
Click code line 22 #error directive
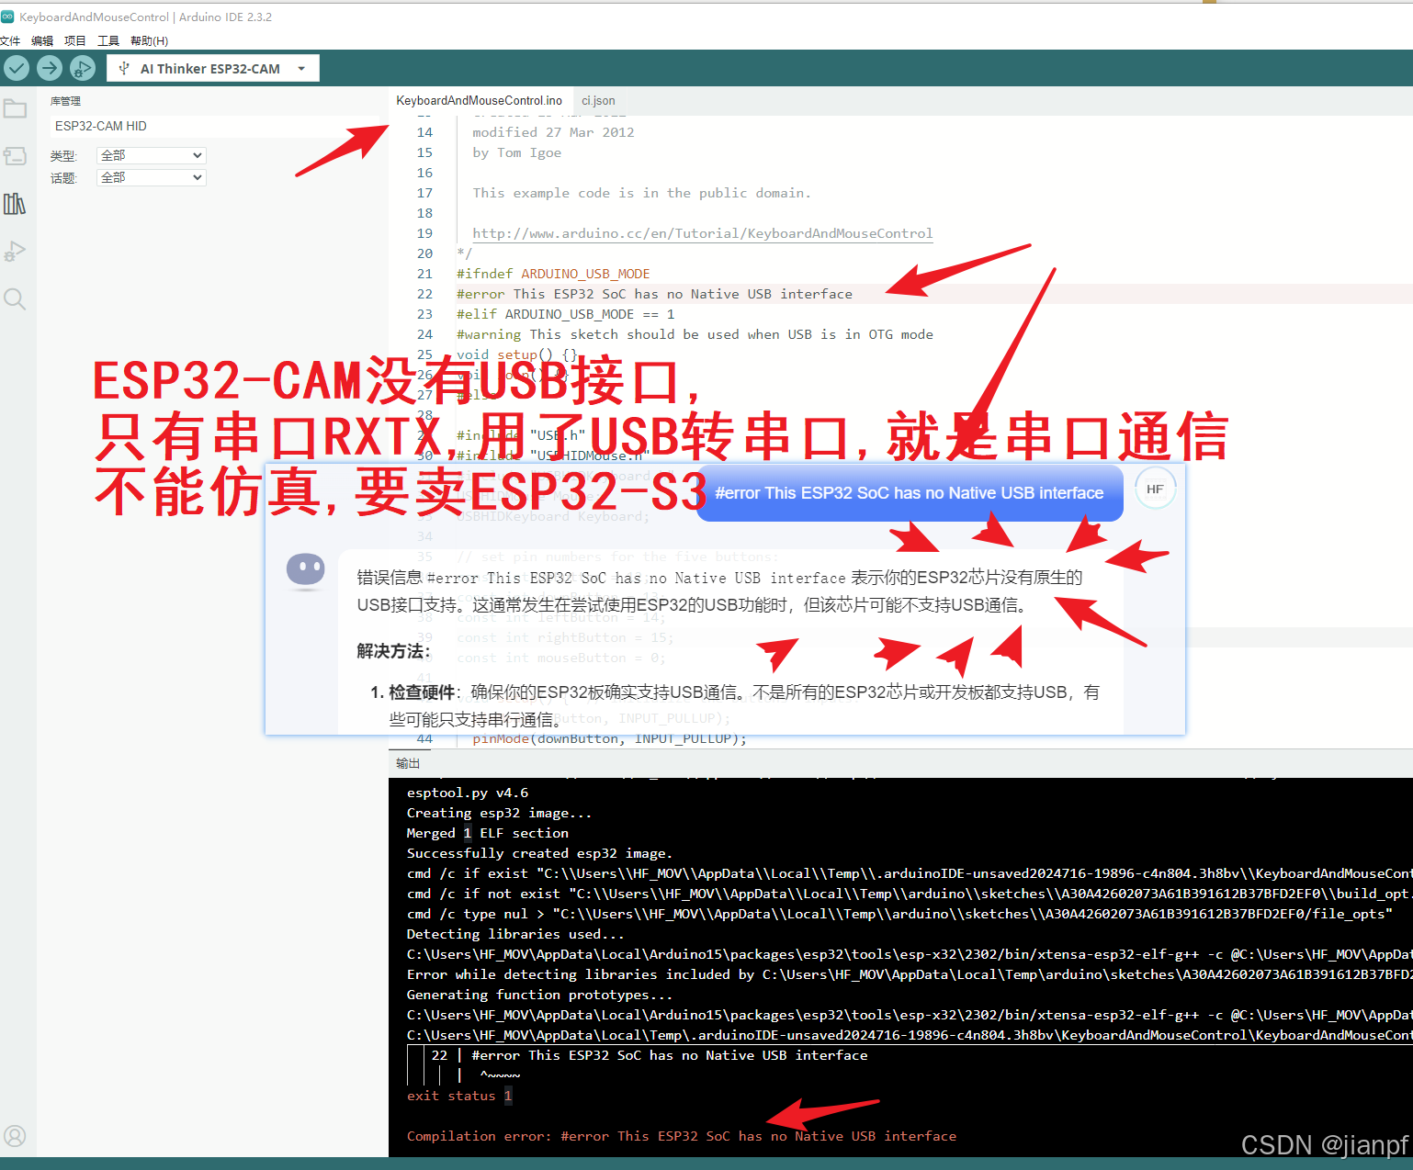pyautogui.click(x=654, y=294)
